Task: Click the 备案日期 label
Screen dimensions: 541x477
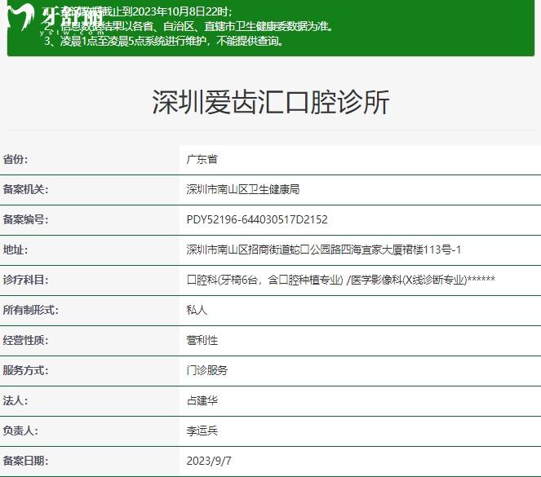Action: pyautogui.click(x=25, y=461)
